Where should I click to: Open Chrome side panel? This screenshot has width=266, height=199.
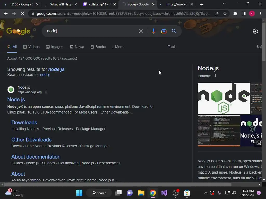click(x=244, y=13)
